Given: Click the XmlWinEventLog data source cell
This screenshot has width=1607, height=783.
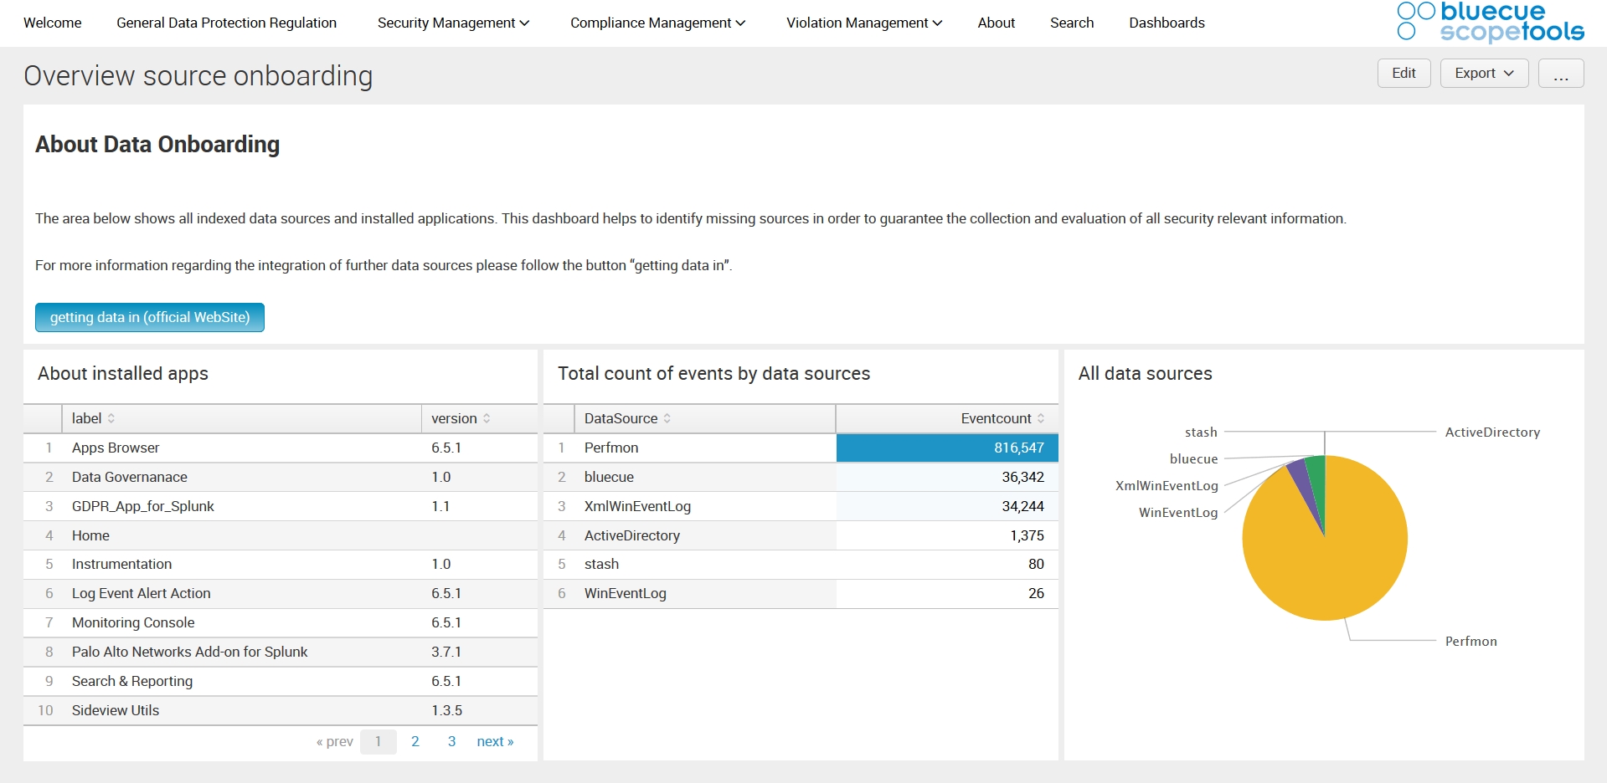Looking at the screenshot, I should [705, 506].
